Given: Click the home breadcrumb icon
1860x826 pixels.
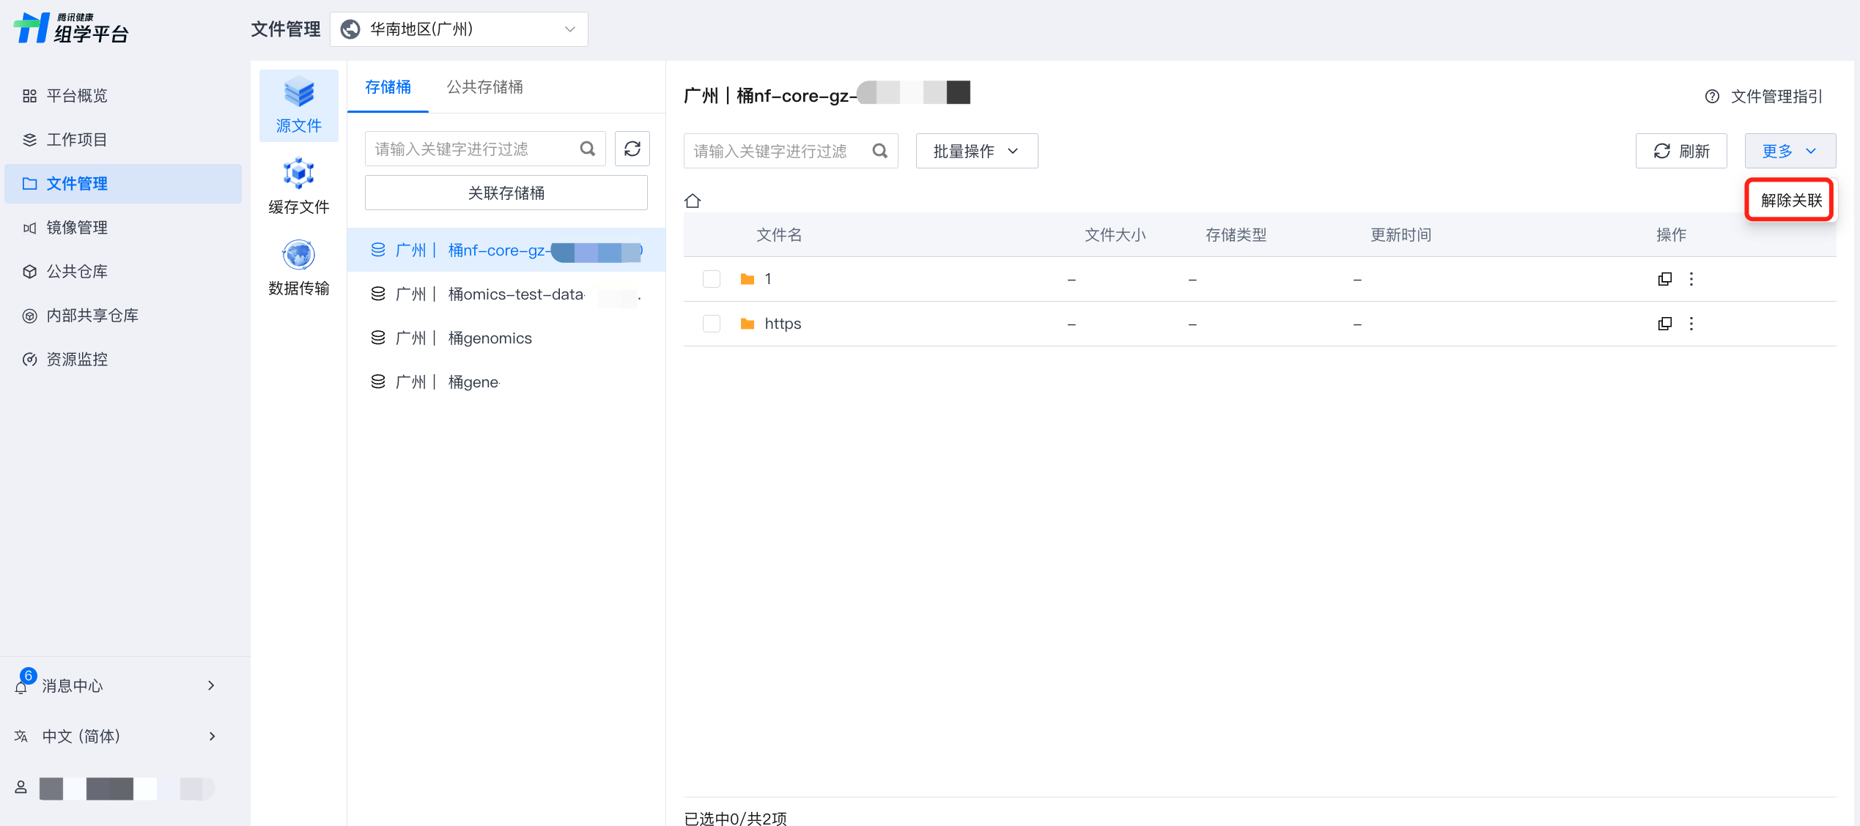Looking at the screenshot, I should [693, 201].
